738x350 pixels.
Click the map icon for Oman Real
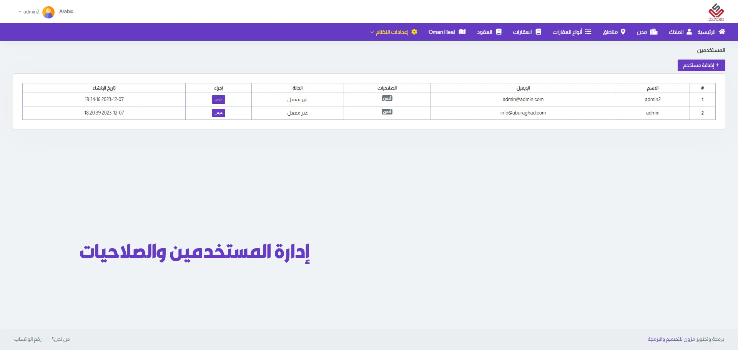click(462, 32)
